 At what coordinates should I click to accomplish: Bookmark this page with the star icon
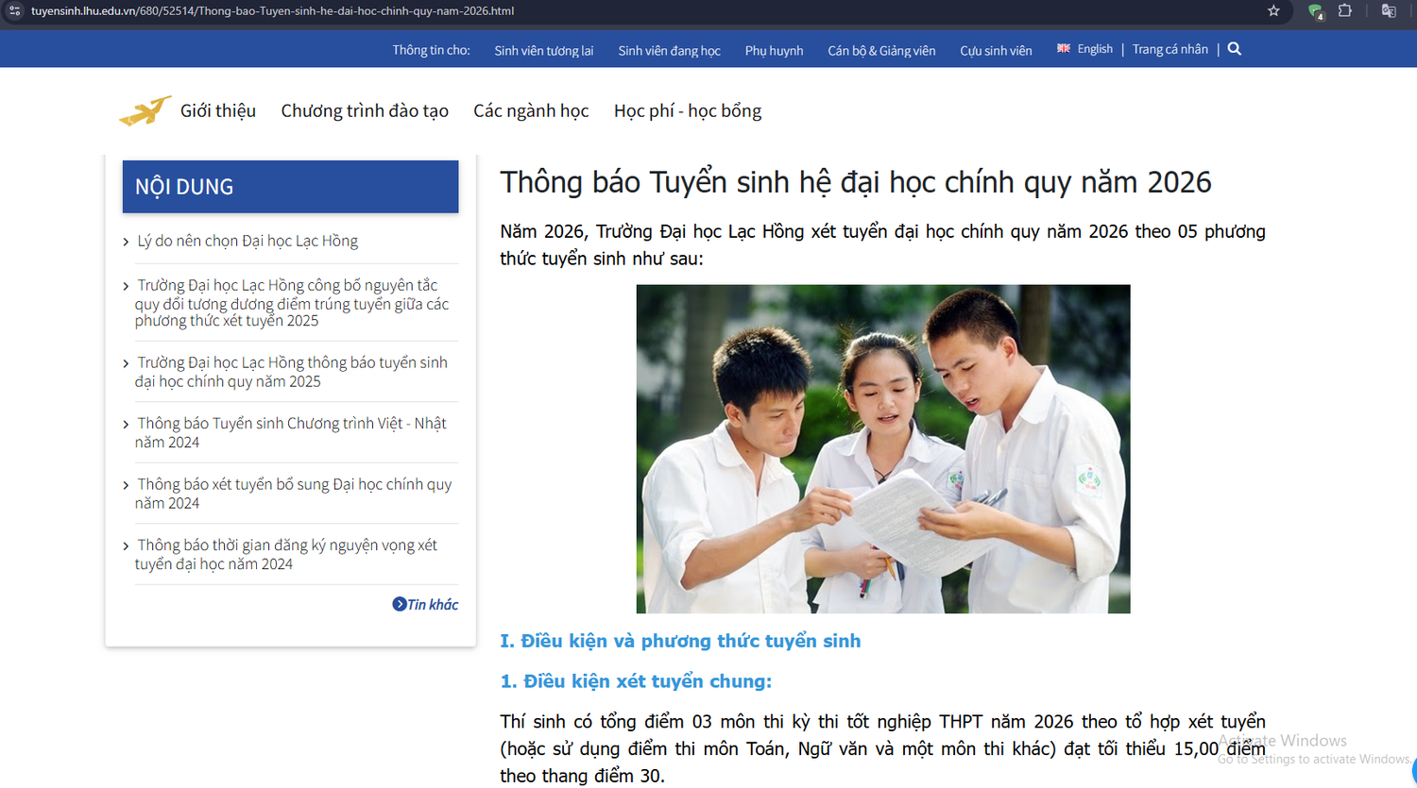[1273, 11]
